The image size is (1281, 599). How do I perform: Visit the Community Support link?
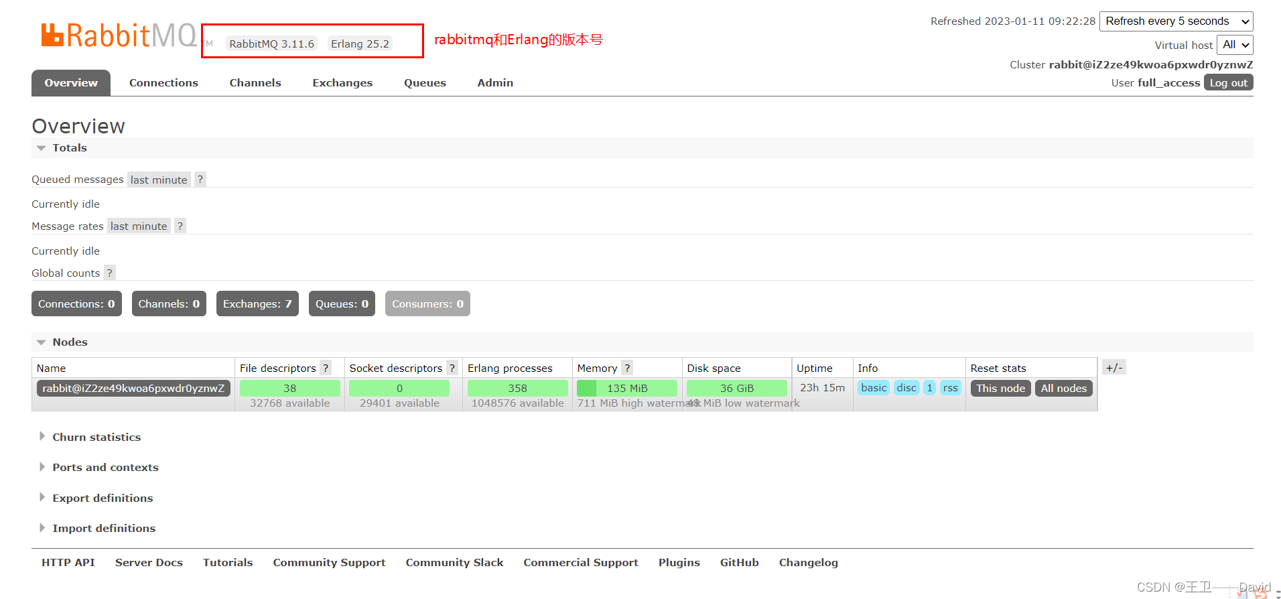(x=329, y=563)
